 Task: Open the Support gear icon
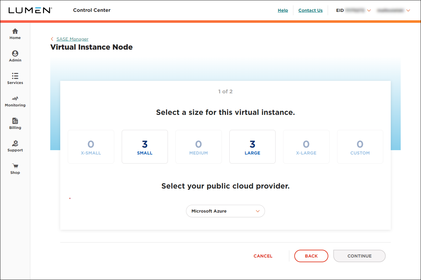coord(15,143)
